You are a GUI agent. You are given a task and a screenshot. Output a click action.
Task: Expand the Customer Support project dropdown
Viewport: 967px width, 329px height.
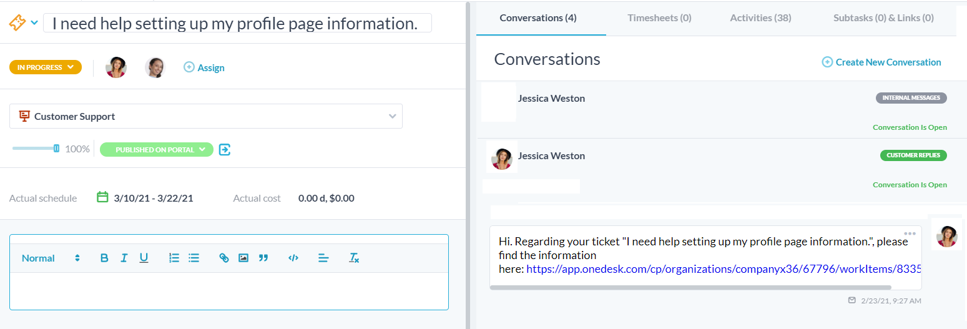coord(206,116)
